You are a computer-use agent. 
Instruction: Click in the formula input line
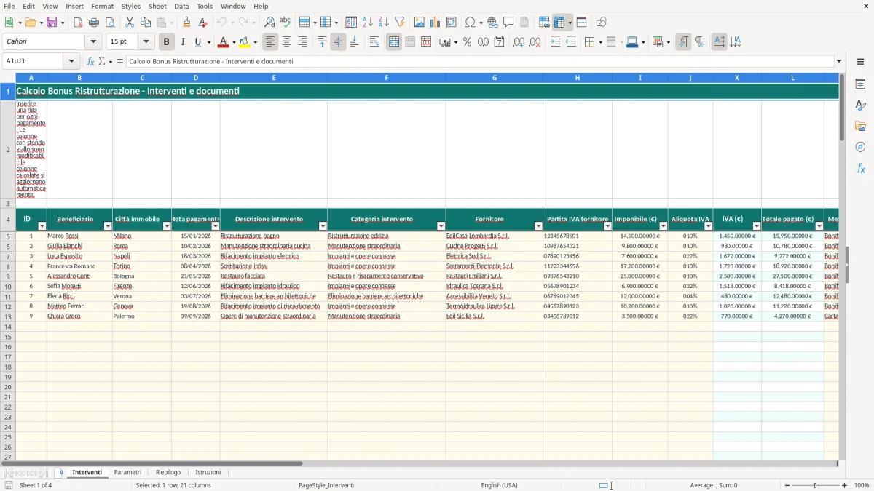tap(480, 61)
